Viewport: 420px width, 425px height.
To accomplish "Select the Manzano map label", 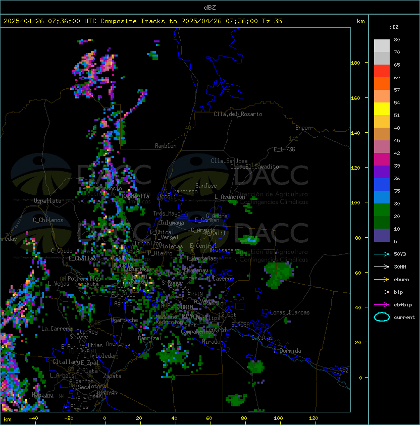I will (42, 395).
